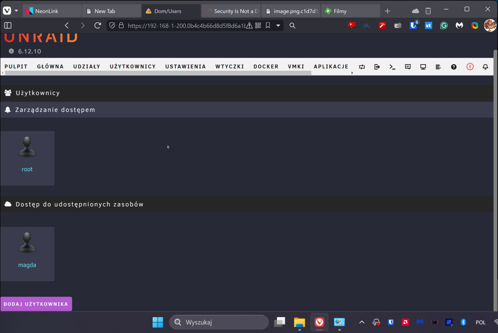Open a new browser tab with plus
The width and height of the screenshot is (498, 333).
387,11
